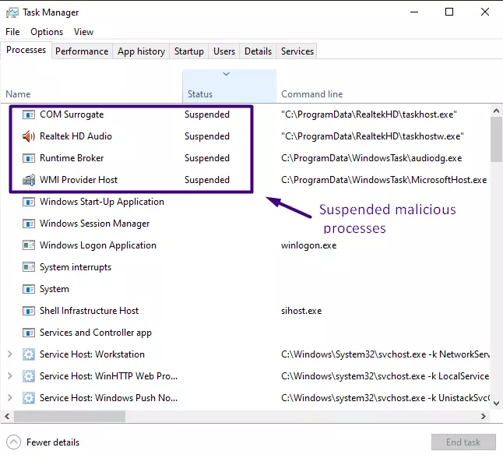The height and width of the screenshot is (458, 503).
Task: Click the Service Host: Workstation gear icon
Action: point(29,354)
